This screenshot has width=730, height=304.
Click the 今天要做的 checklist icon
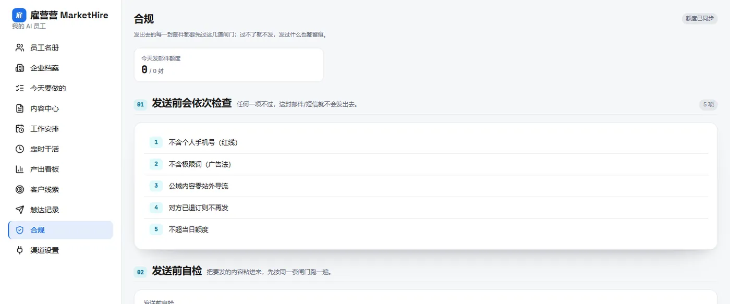pyautogui.click(x=20, y=88)
